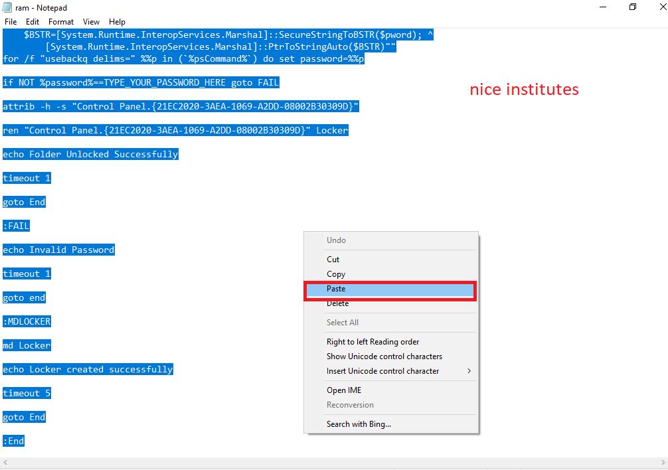Click the '$BSTR=[System.Runtime...' line
This screenshot has width=668, height=470.
tap(228, 35)
